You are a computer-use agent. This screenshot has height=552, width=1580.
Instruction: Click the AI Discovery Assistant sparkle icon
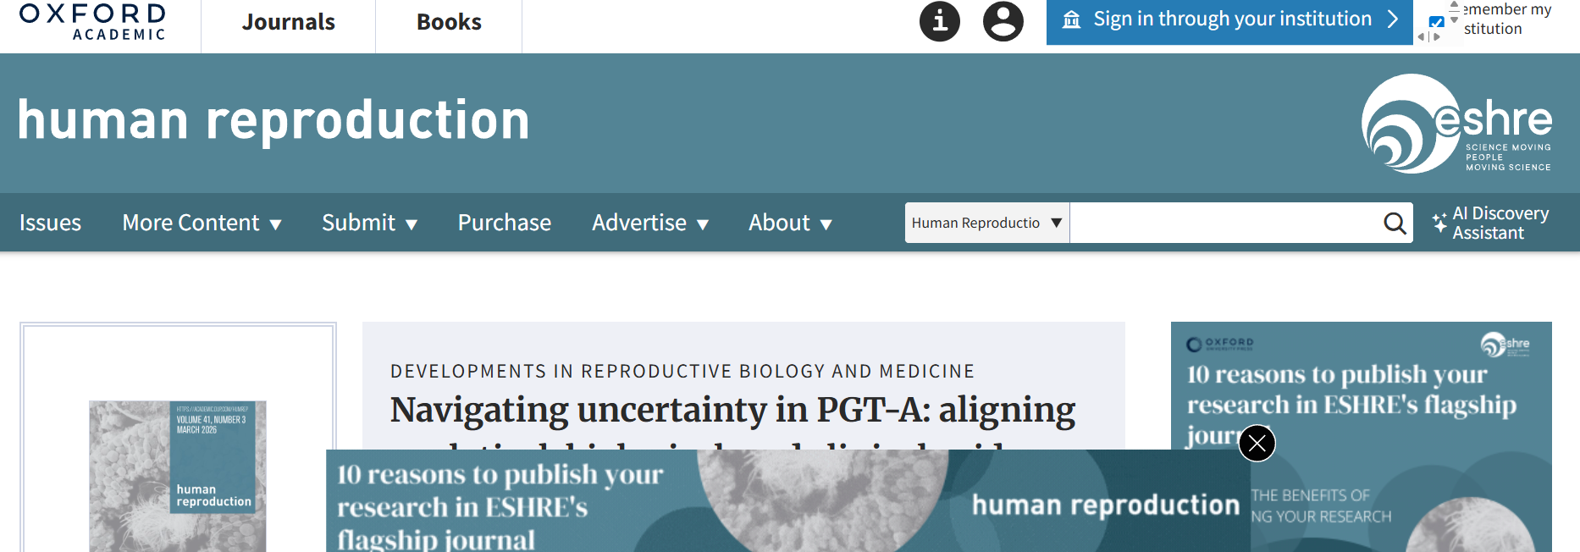(1439, 223)
